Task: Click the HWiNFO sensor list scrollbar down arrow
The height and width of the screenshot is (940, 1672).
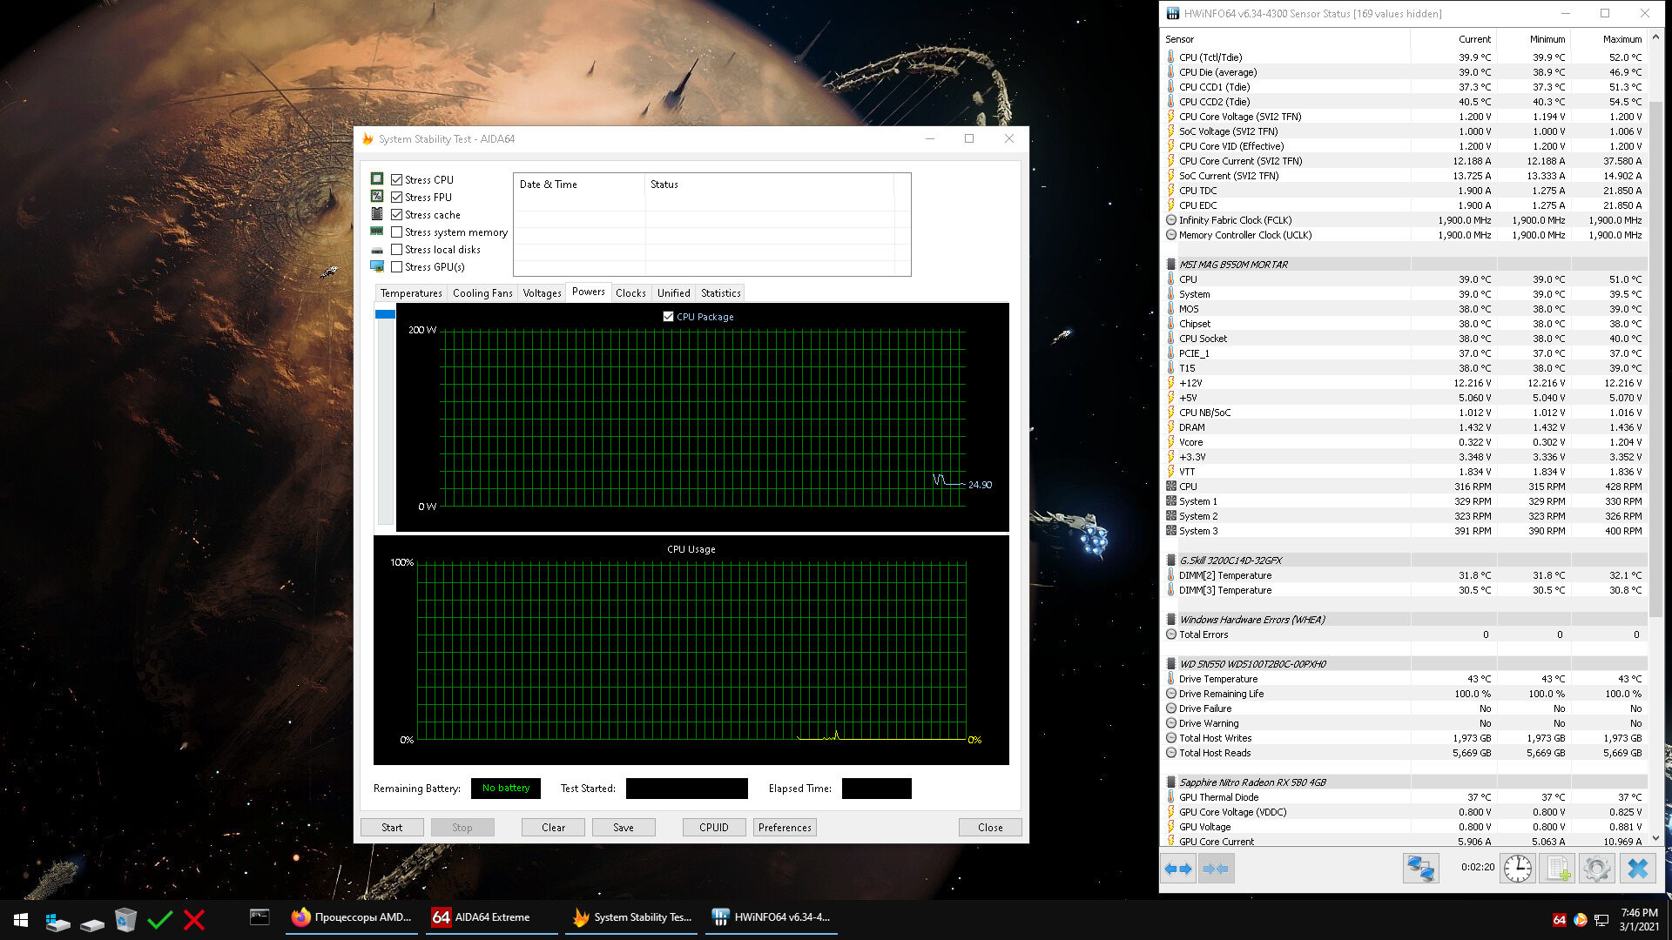Action: tap(1655, 838)
